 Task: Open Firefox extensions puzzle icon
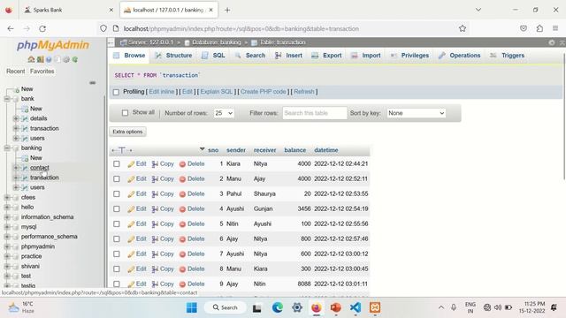point(539,28)
